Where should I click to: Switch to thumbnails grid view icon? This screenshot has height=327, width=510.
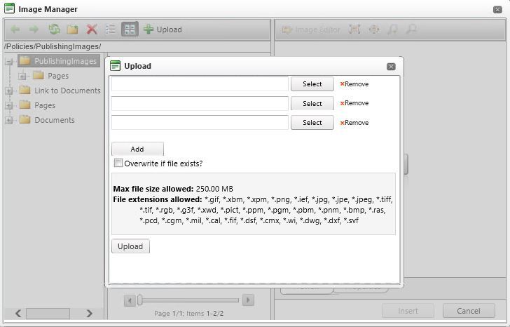point(130,29)
